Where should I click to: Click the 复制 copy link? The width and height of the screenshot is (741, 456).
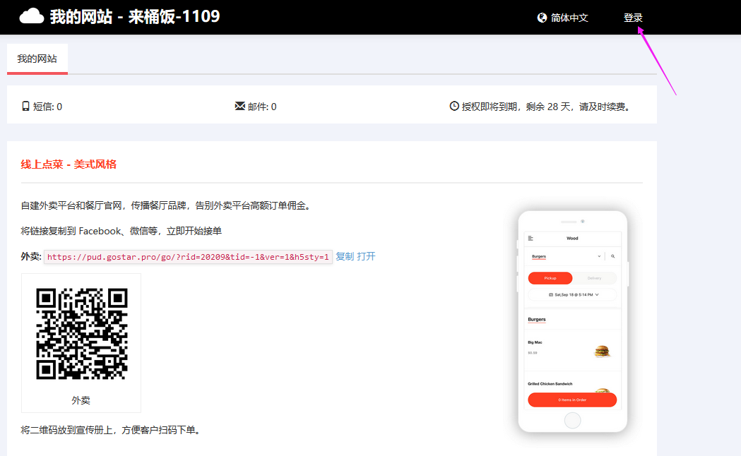click(x=345, y=256)
